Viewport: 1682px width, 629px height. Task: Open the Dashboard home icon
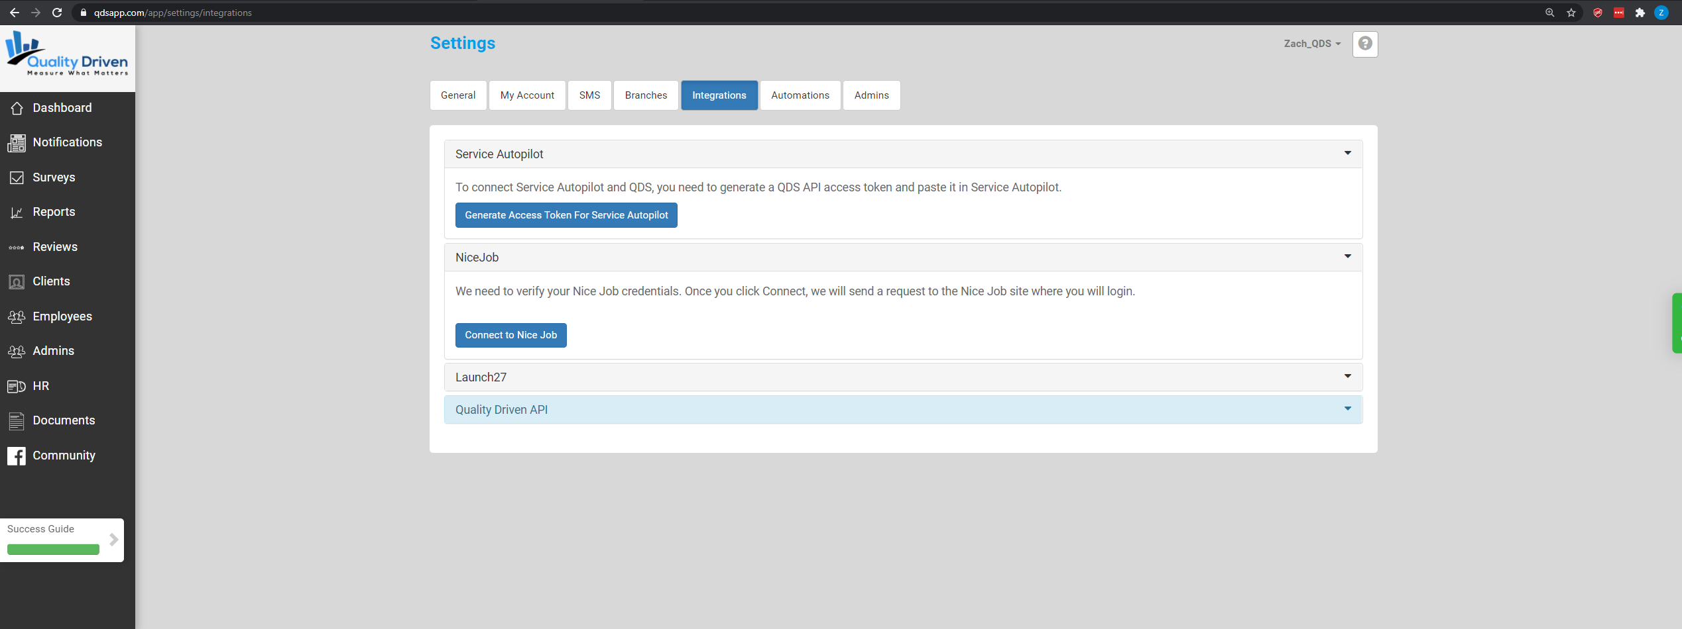tap(17, 108)
